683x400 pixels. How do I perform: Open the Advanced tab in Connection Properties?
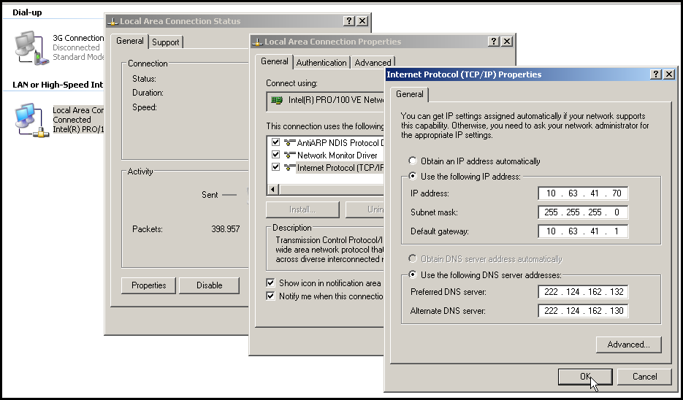[373, 63]
